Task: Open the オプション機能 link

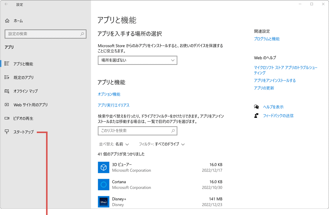Action: click(109, 94)
